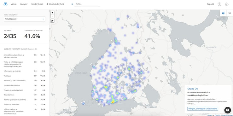Switch to the bar chart view
The width and height of the screenshot is (233, 116).
[x=230, y=13]
